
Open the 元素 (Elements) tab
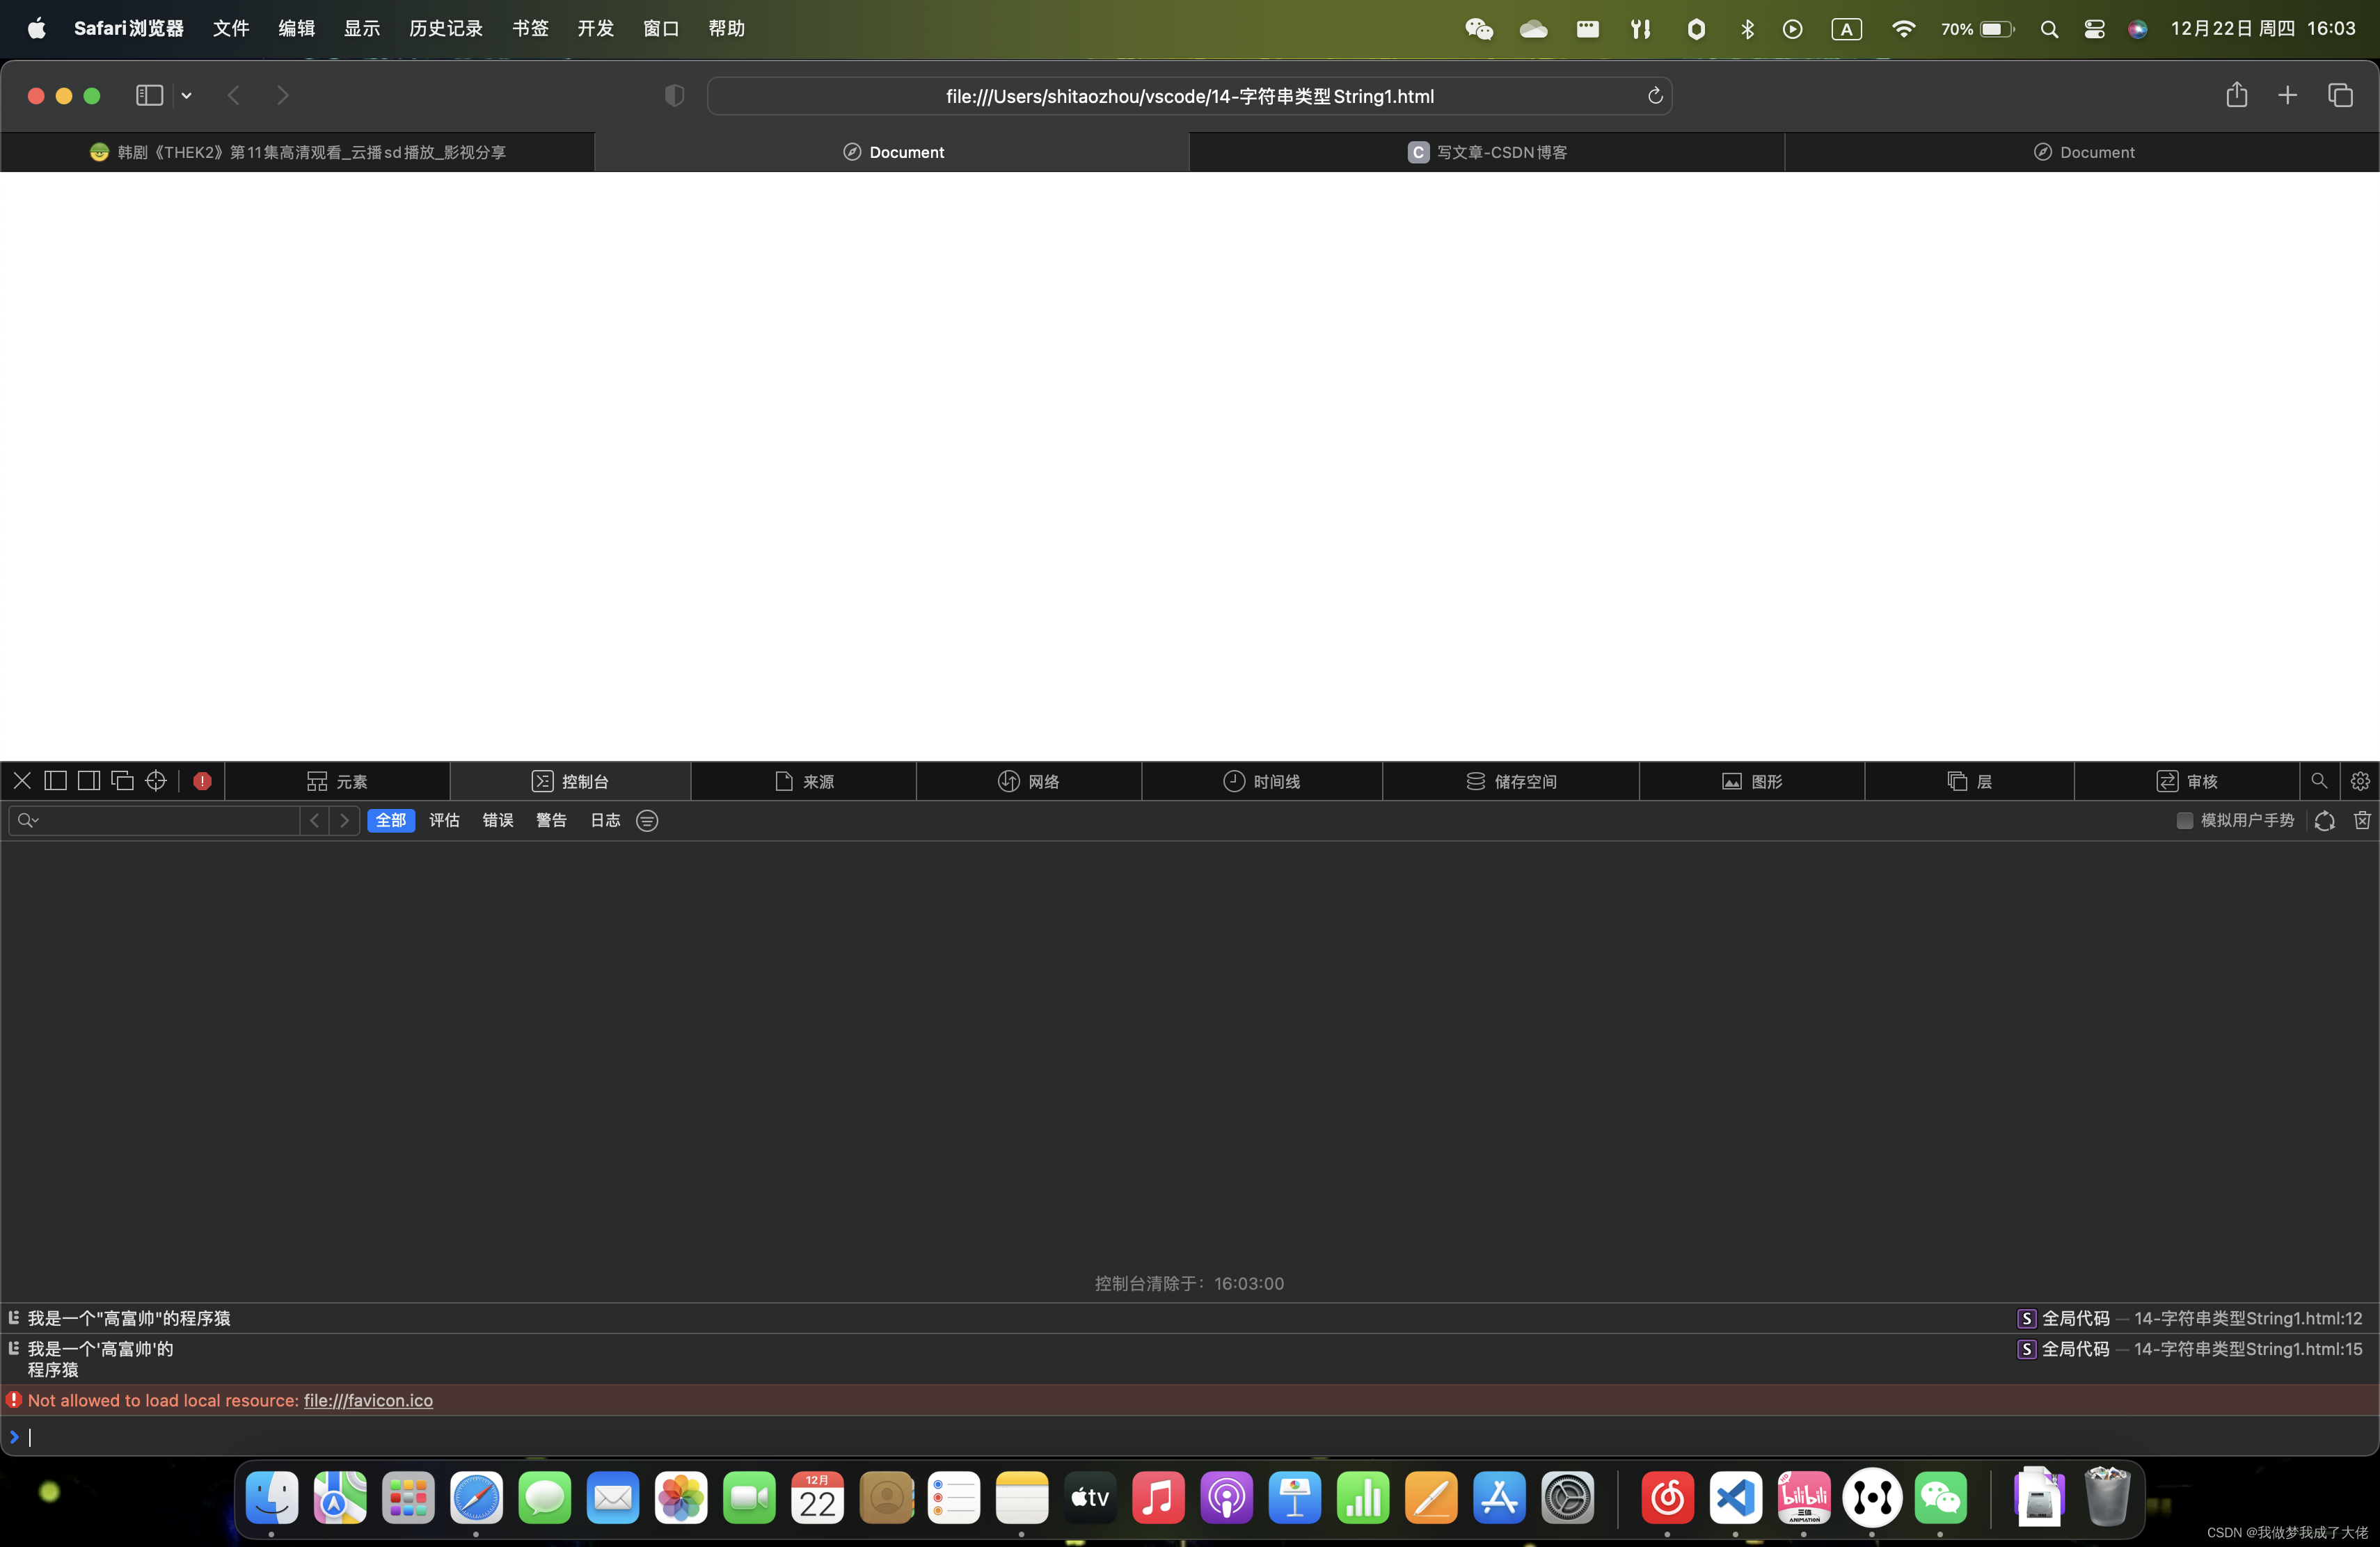337,781
